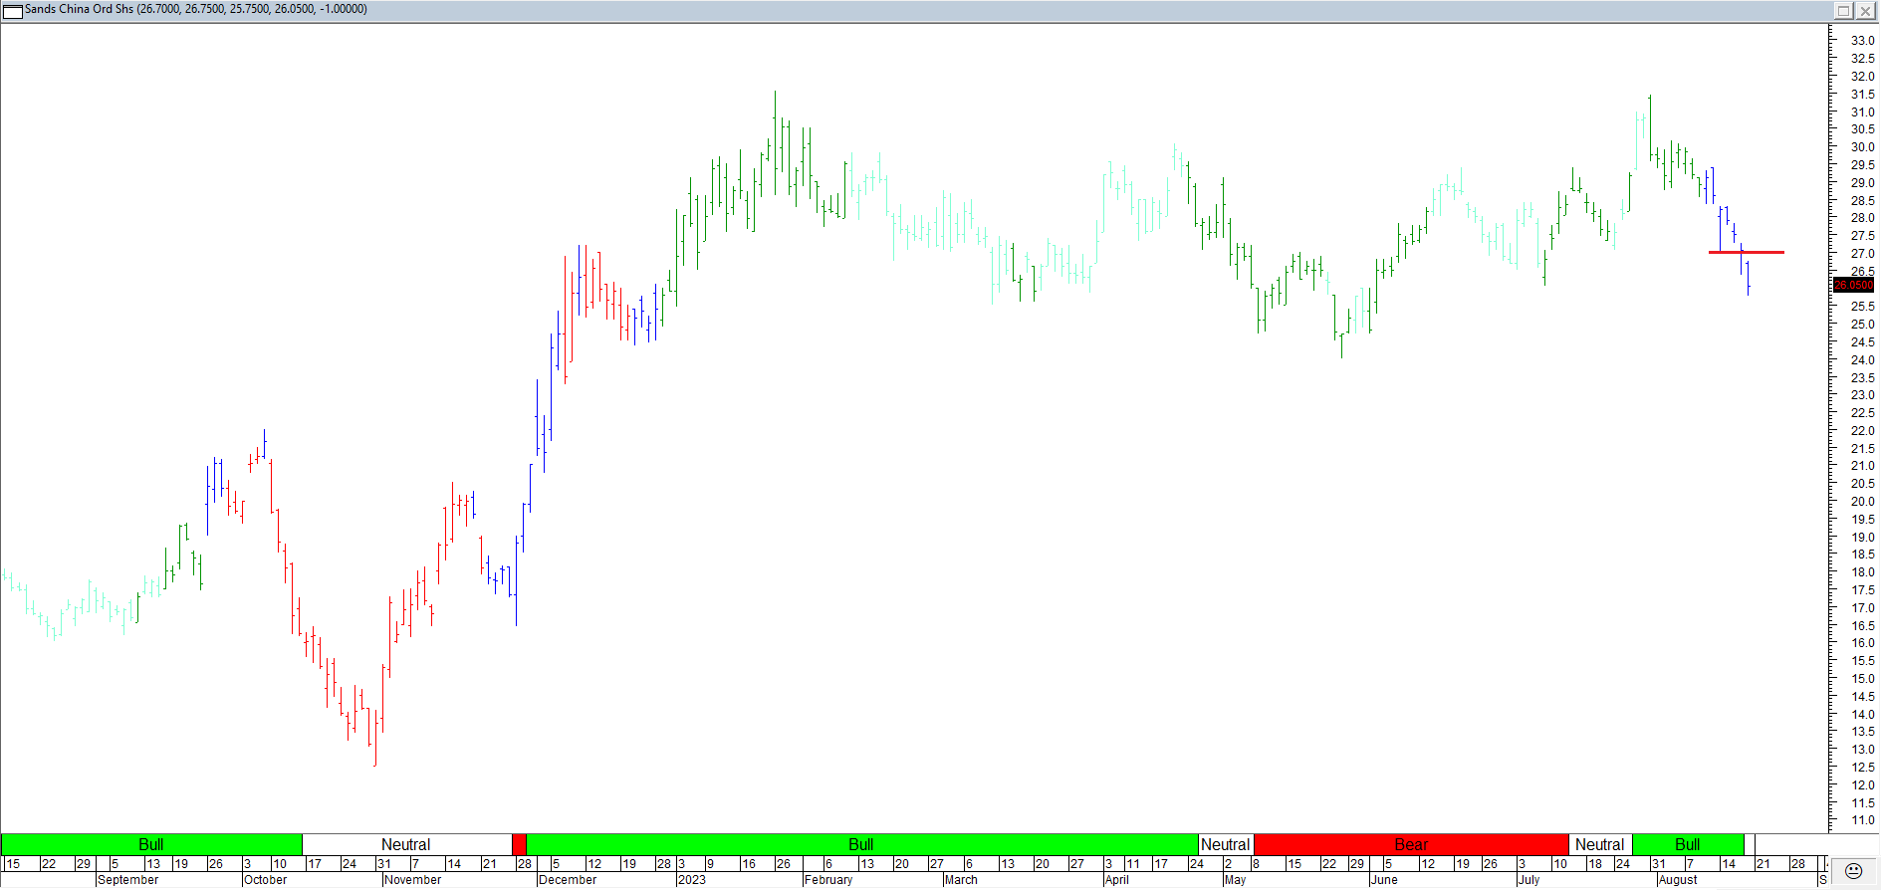Click the August month label
Viewport: 1881px width, 890px height.
point(1679,880)
